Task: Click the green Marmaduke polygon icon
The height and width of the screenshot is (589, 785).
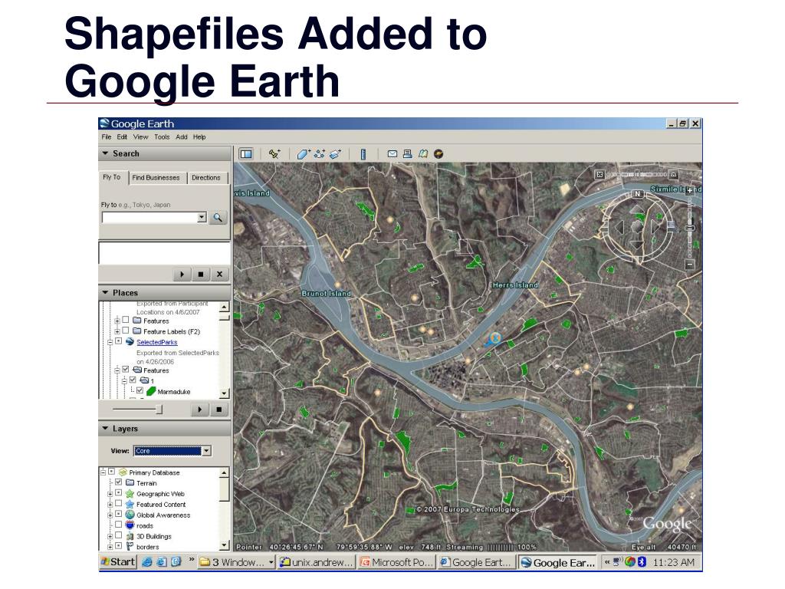Action: [151, 392]
